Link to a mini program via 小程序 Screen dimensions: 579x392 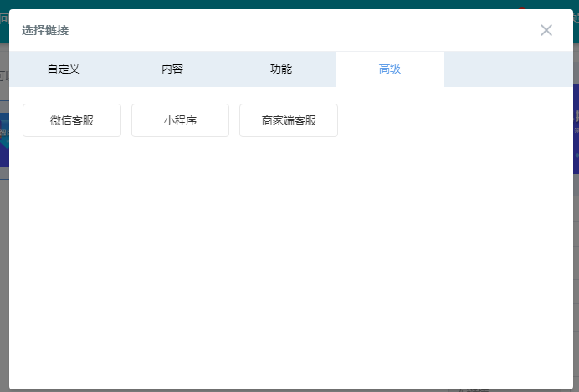pyautogui.click(x=180, y=120)
